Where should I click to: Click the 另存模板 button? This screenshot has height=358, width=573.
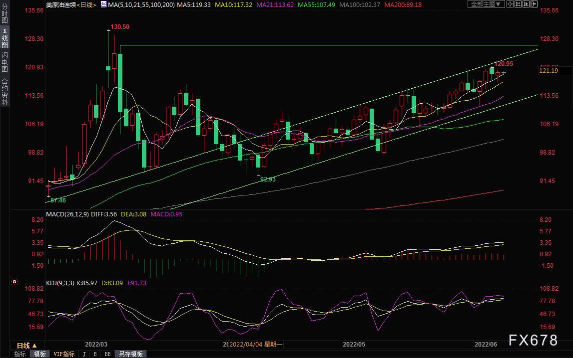pos(130,354)
